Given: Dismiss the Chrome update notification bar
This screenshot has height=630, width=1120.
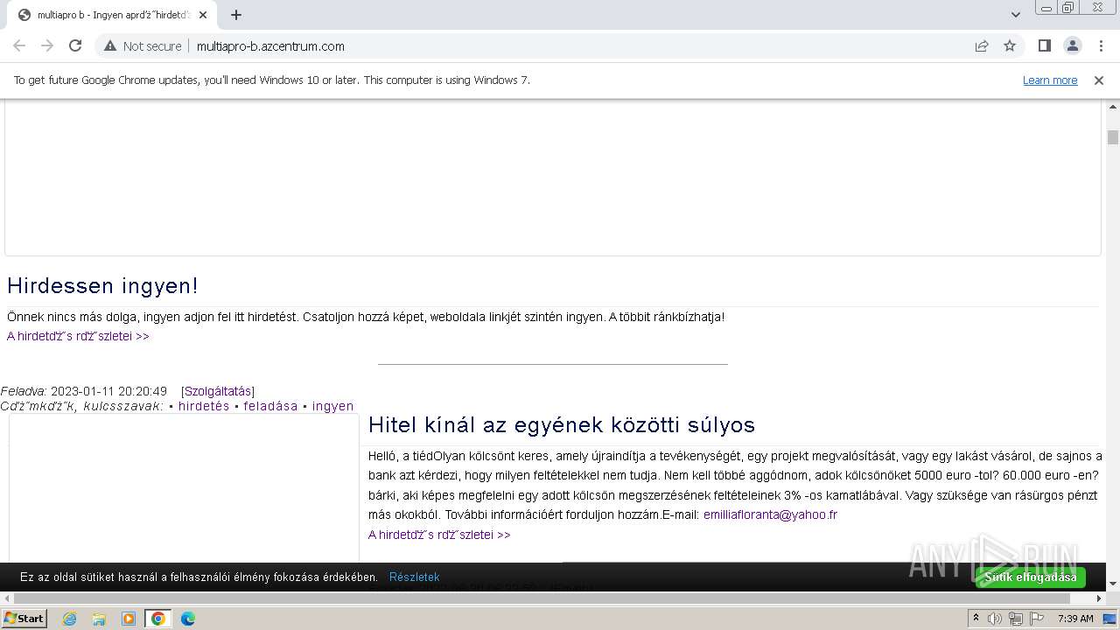Looking at the screenshot, I should pos(1099,80).
